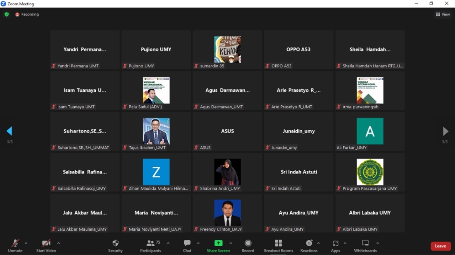Go to next gallery page arrow
This screenshot has width=455, height=255.
coord(445,131)
